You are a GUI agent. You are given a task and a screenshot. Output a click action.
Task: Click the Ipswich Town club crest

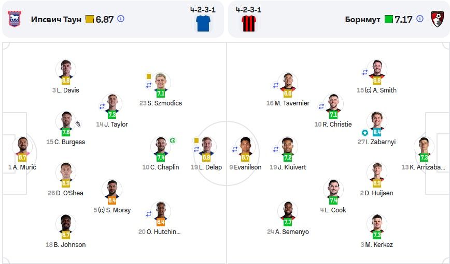pyautogui.click(x=15, y=19)
